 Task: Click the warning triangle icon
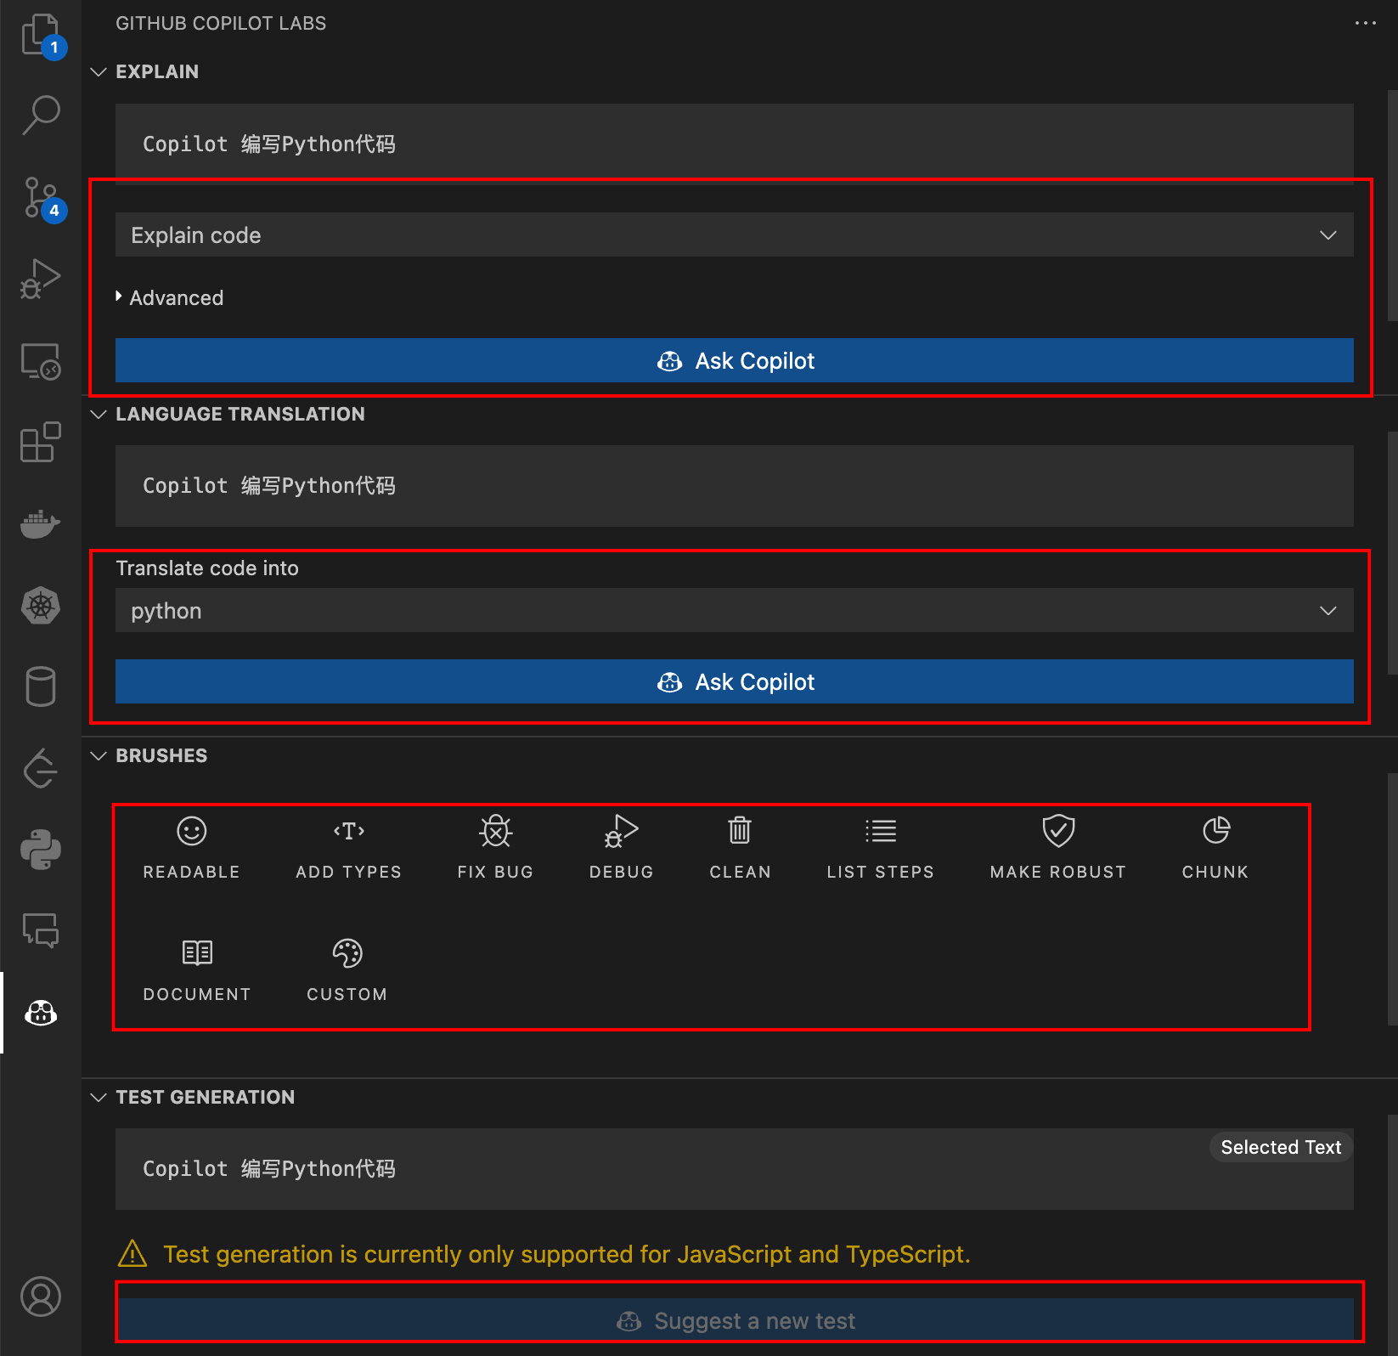click(132, 1253)
